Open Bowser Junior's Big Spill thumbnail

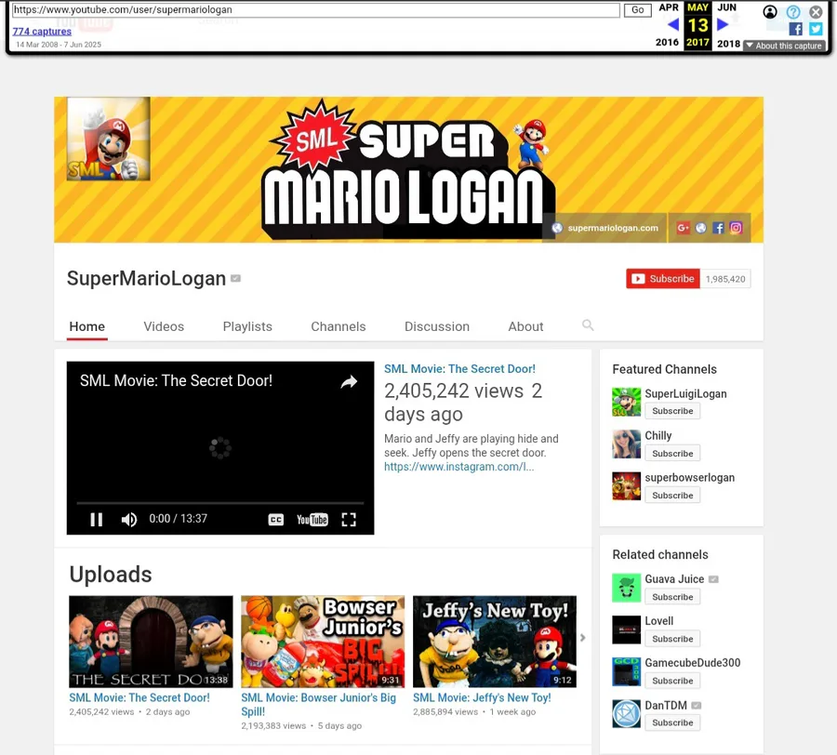(323, 642)
